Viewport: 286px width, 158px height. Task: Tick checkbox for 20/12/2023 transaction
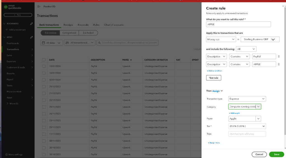pyautogui.click(x=44, y=100)
